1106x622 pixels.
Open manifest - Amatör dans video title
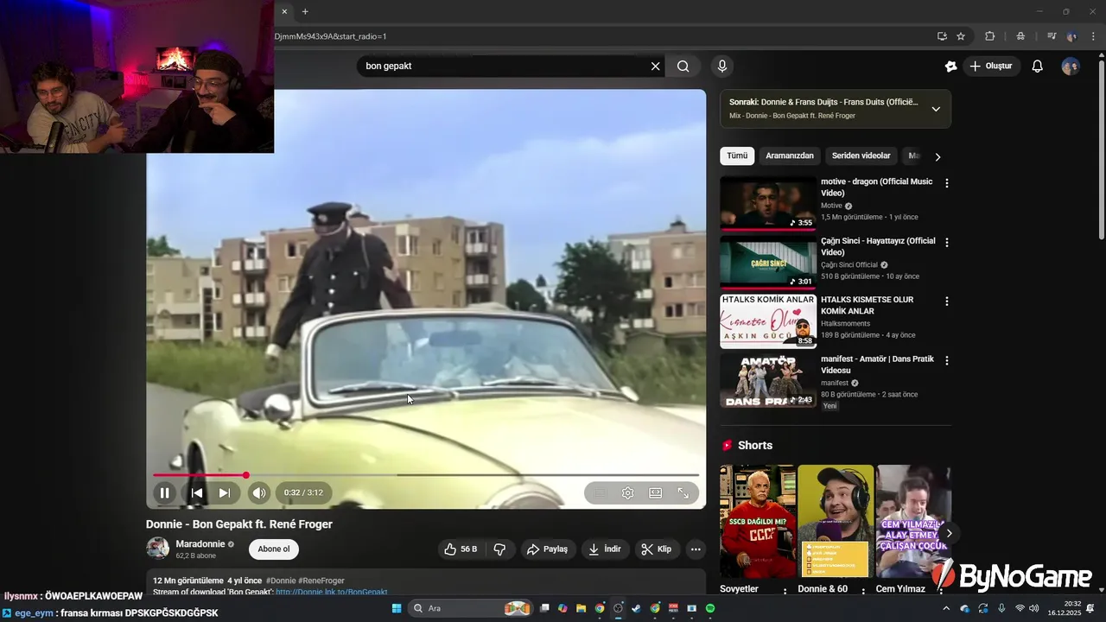[x=877, y=365]
